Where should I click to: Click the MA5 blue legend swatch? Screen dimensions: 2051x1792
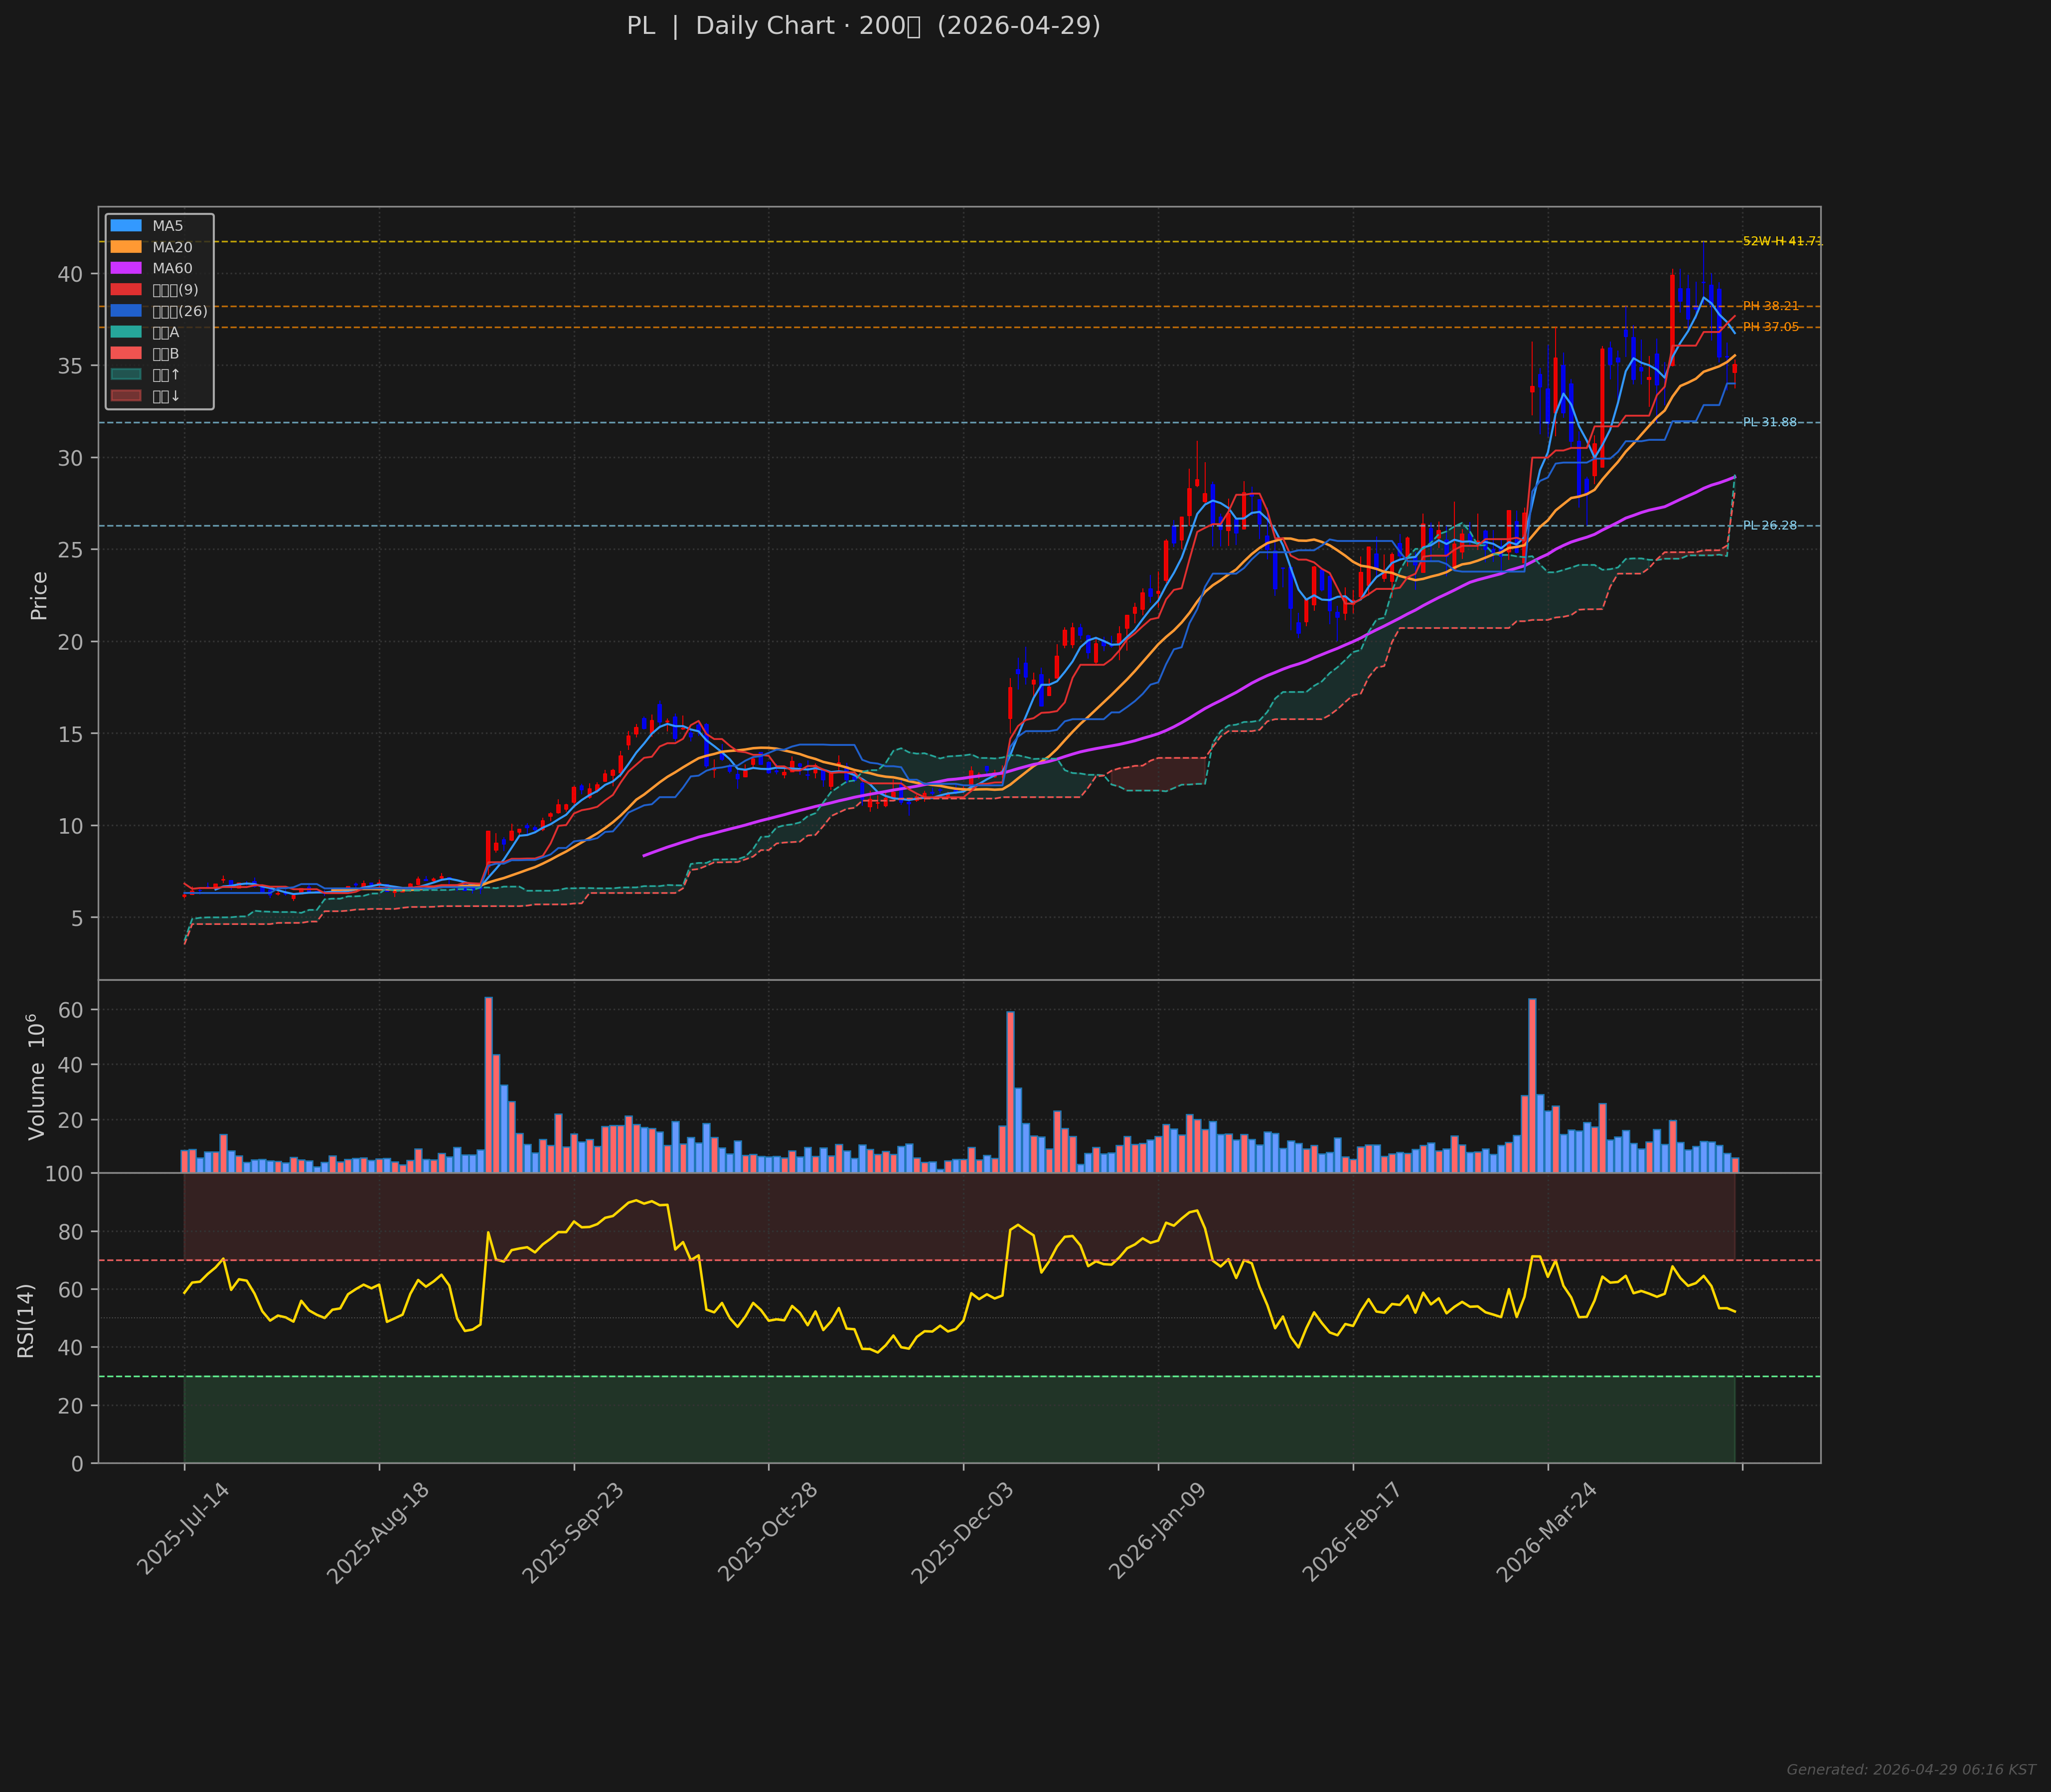pos(126,226)
